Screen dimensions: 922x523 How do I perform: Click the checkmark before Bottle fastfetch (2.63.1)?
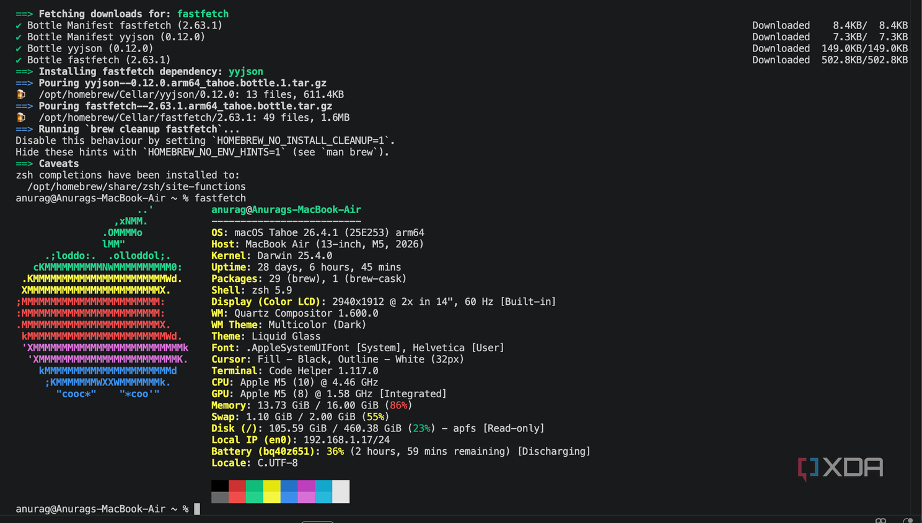coord(19,60)
